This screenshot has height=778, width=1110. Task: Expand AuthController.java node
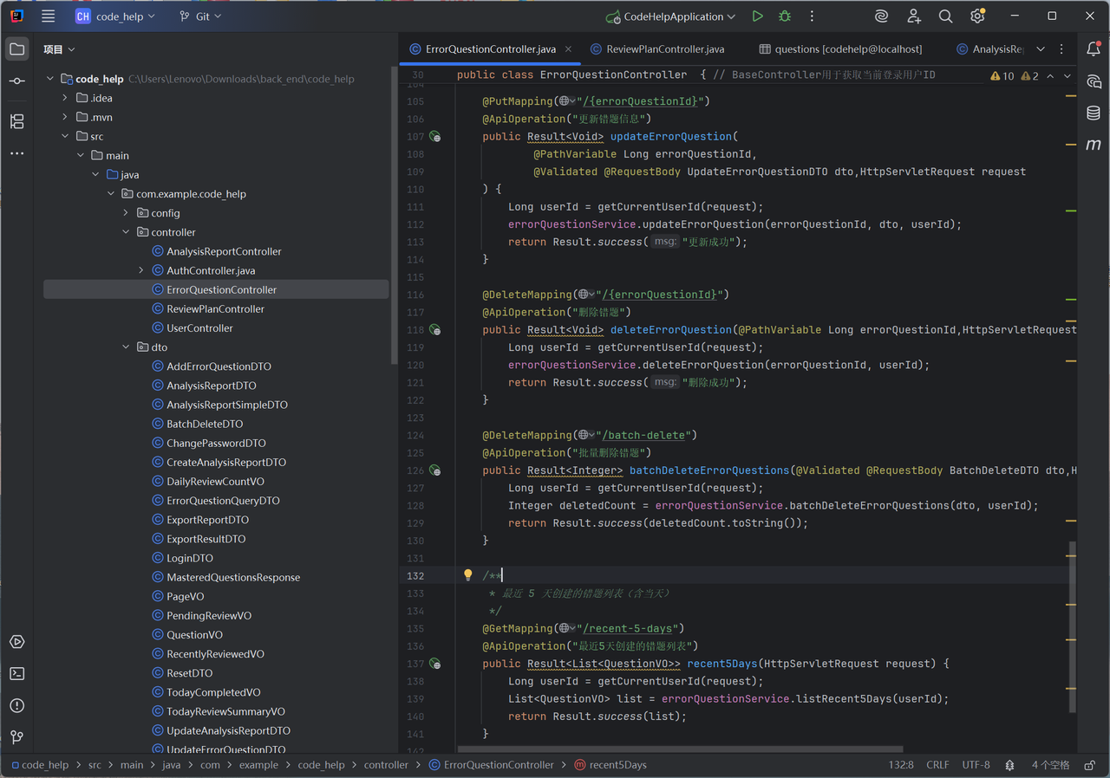click(x=141, y=270)
